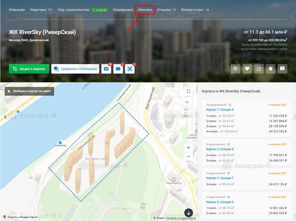Subscribe to alerts with bell icon
The height and width of the screenshot is (221, 296).
tap(271, 69)
